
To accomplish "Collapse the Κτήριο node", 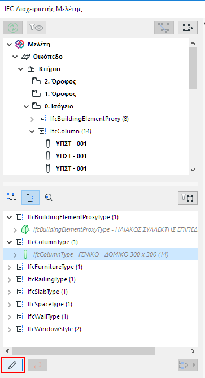I will [21, 69].
